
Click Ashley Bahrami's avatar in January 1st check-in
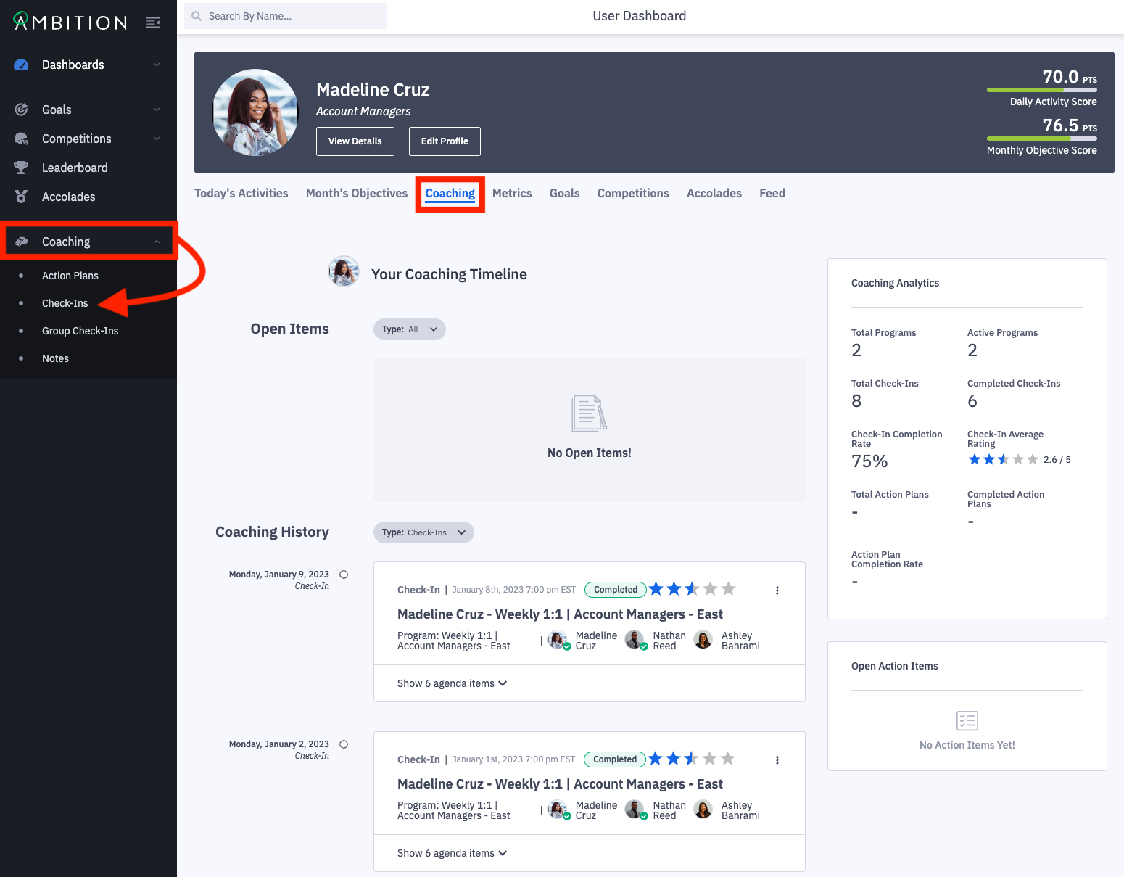point(703,810)
